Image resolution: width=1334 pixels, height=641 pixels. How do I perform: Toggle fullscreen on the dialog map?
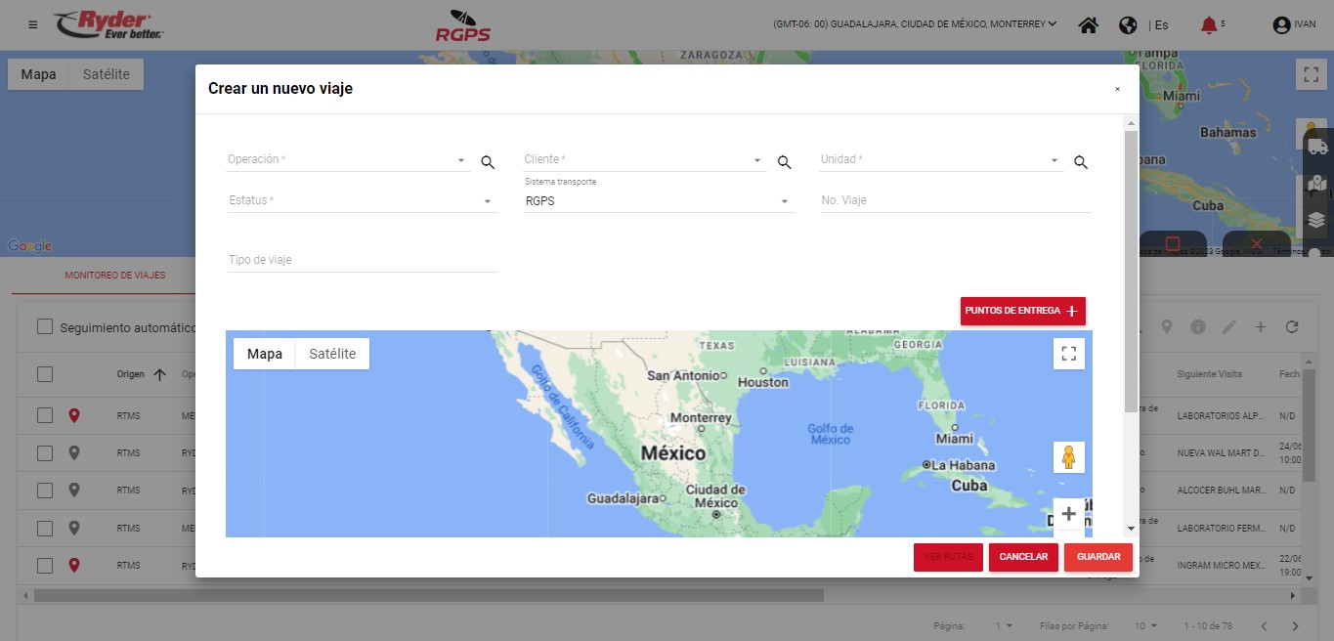[x=1068, y=354]
